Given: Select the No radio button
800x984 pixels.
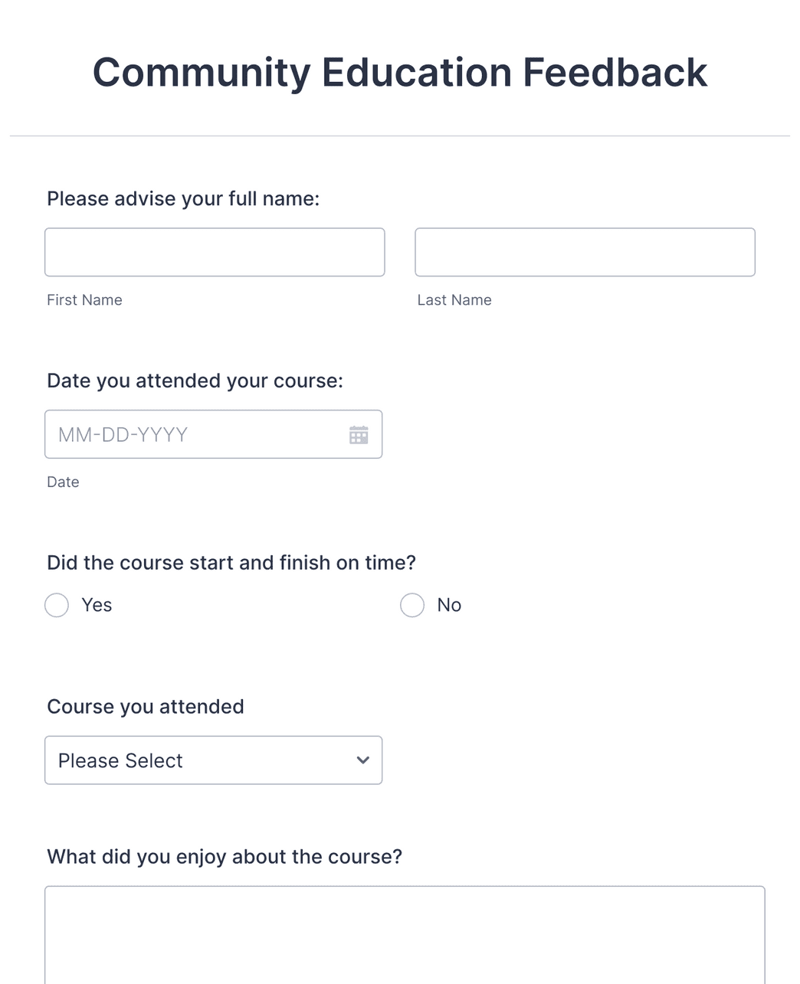Looking at the screenshot, I should (411, 605).
